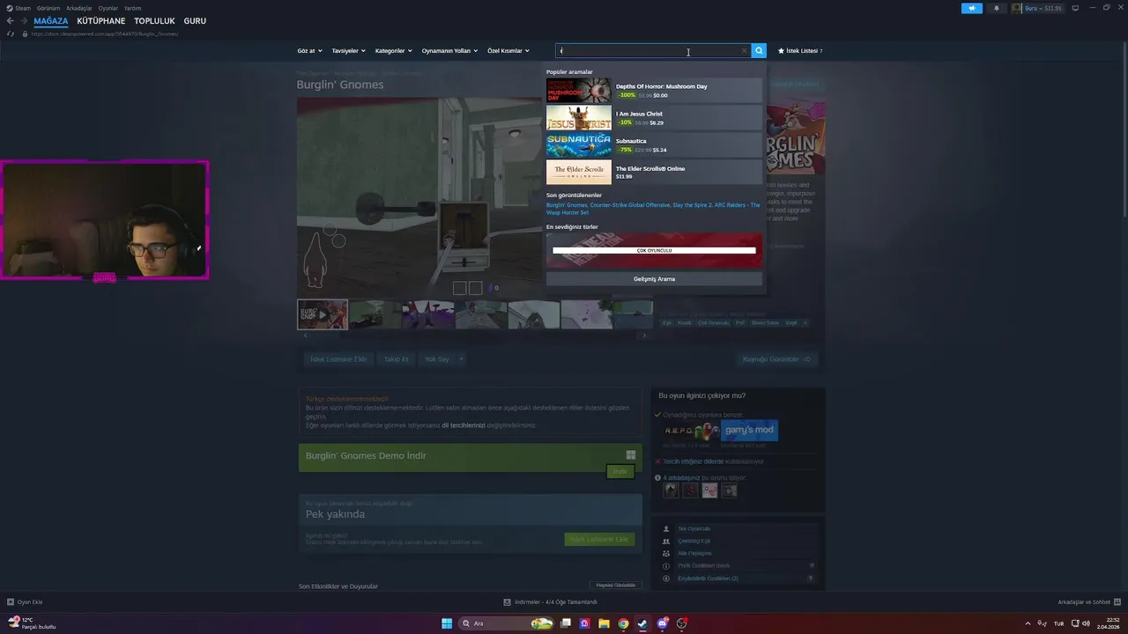The image size is (1128, 634).
Task: Open Steam from the Windows taskbar
Action: click(x=642, y=623)
